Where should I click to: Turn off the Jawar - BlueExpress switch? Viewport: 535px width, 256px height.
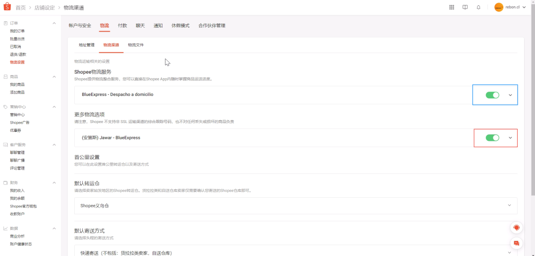tap(492, 138)
